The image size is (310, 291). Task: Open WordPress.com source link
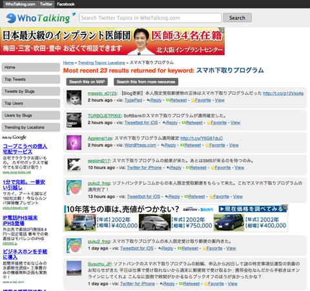tap(140, 145)
